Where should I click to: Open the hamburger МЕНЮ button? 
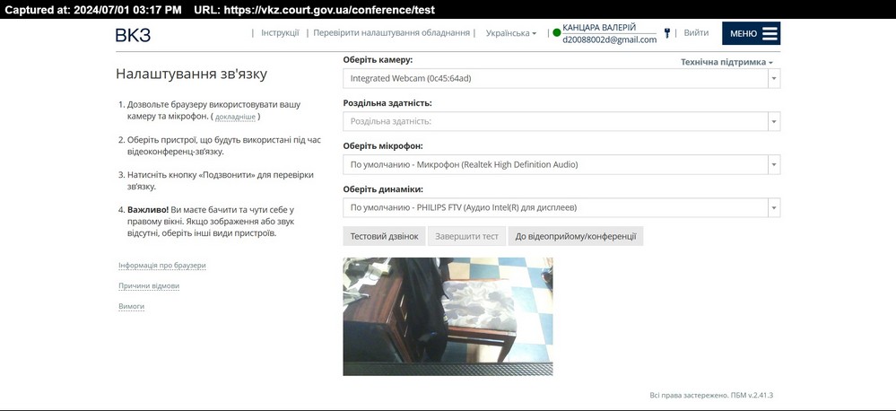pos(751,33)
